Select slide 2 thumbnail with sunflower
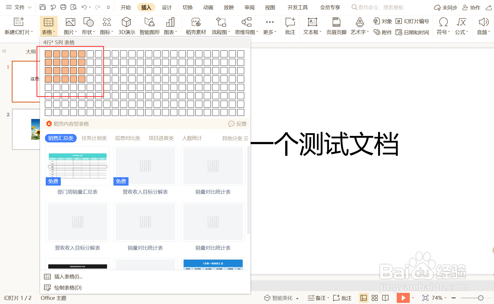 point(26,129)
